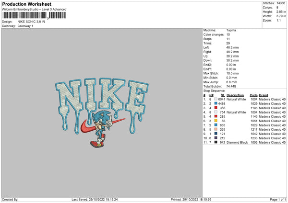This screenshot has height=203, width=288.
Task: Click the underlined Description column header
Action: point(235,95)
